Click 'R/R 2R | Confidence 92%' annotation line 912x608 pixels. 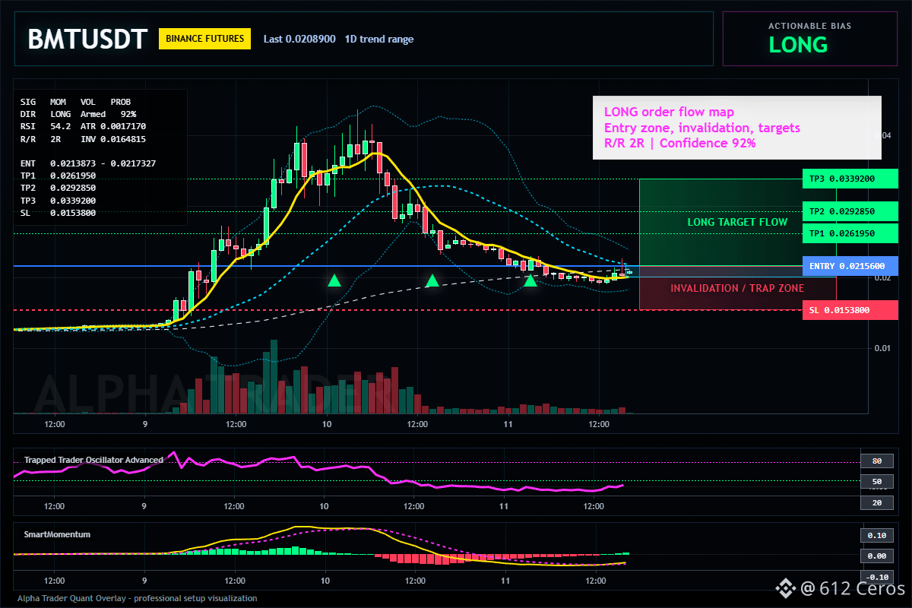679,142
